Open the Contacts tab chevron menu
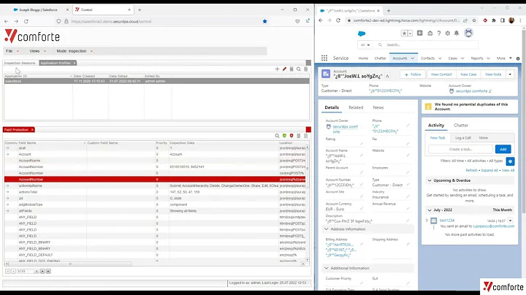Viewport: 526px width, 295px height. tap(440, 58)
